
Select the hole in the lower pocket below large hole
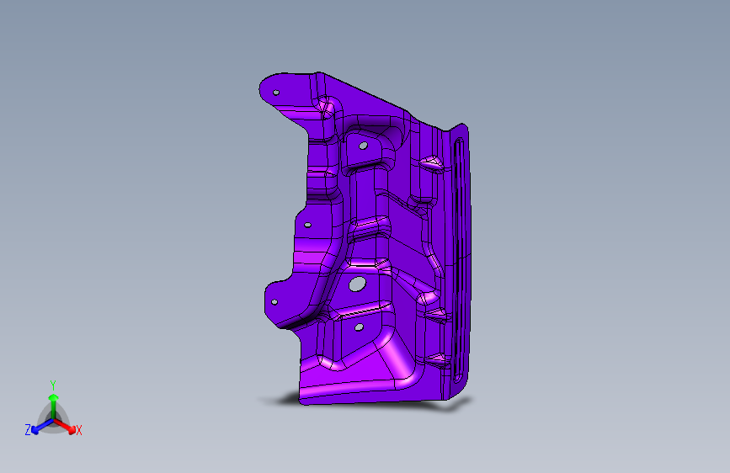point(359,327)
